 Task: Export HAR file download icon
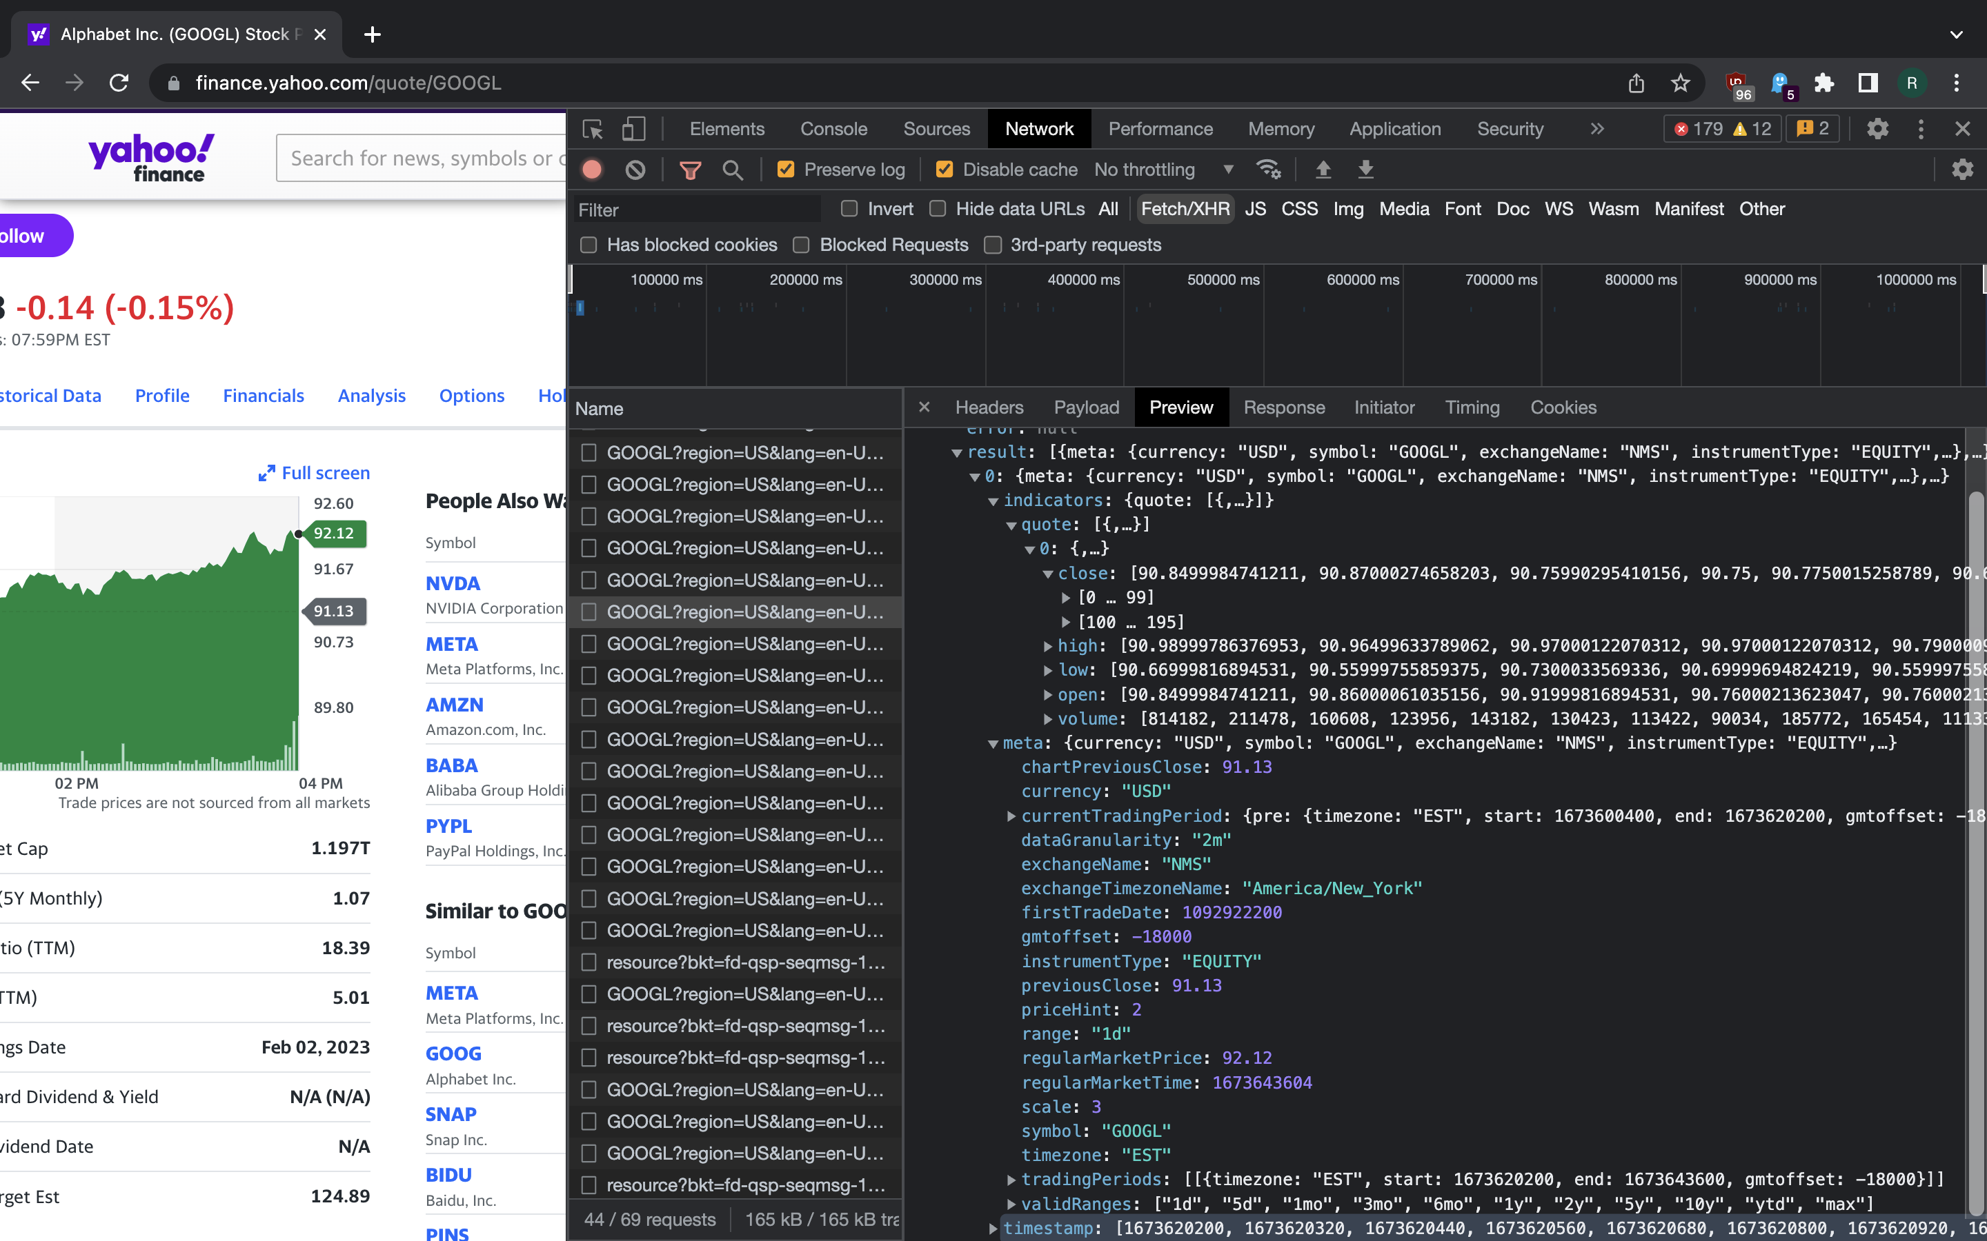click(x=1365, y=170)
